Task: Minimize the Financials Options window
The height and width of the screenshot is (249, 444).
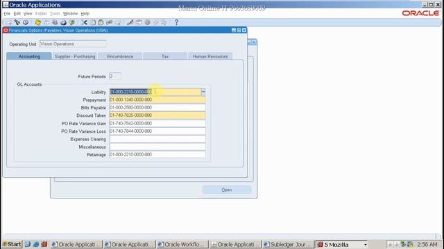Action: [x=234, y=30]
